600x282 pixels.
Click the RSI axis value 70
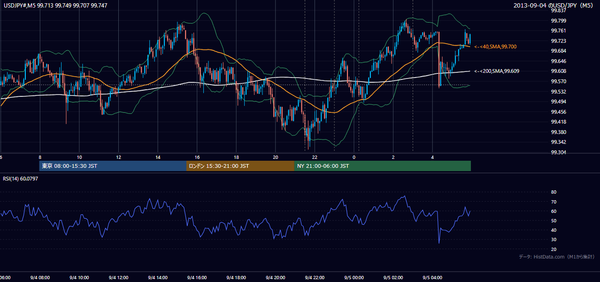554,202
